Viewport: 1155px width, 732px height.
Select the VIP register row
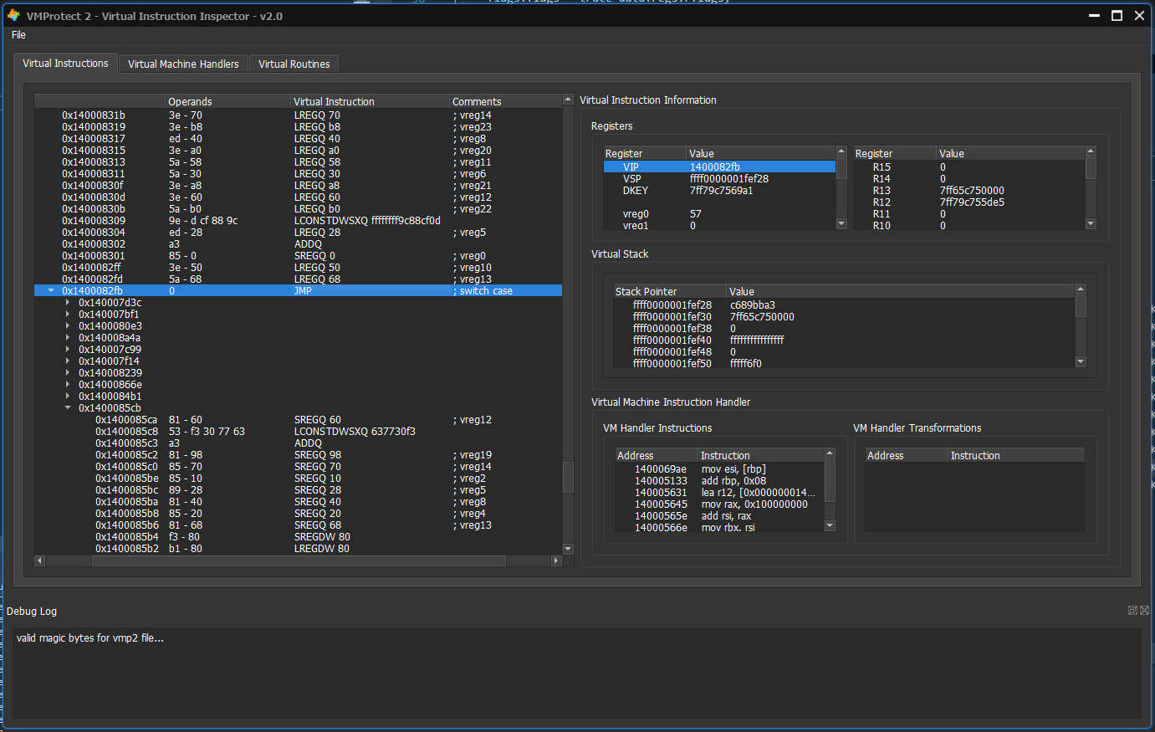click(x=719, y=167)
